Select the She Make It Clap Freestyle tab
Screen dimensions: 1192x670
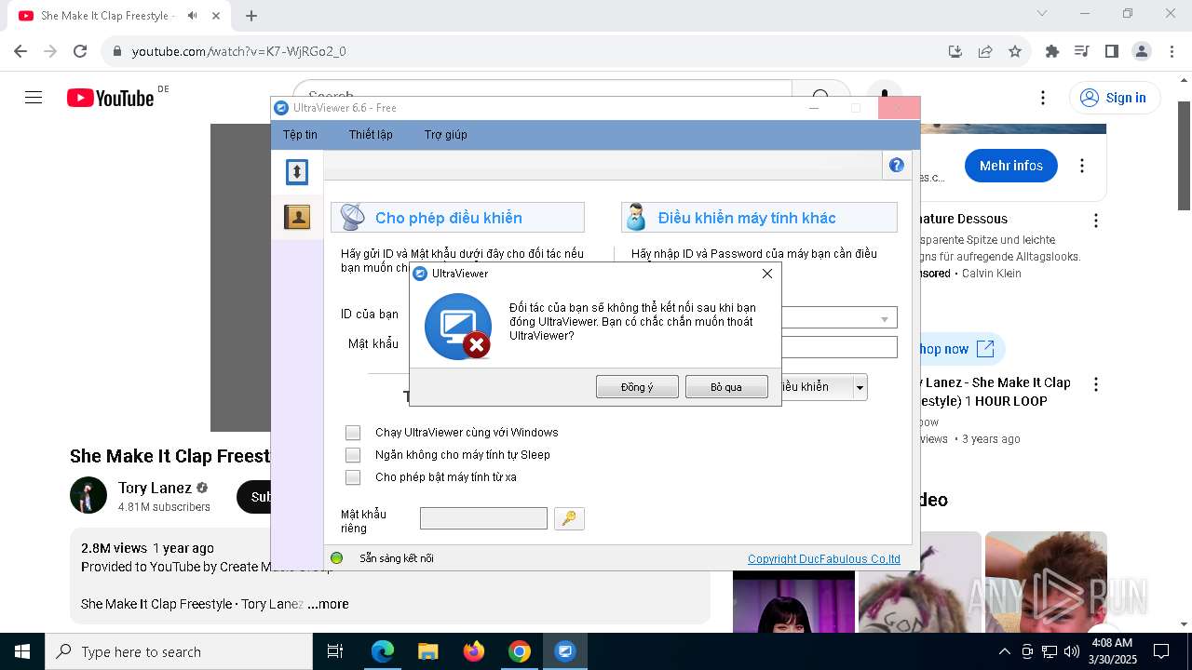(x=118, y=16)
